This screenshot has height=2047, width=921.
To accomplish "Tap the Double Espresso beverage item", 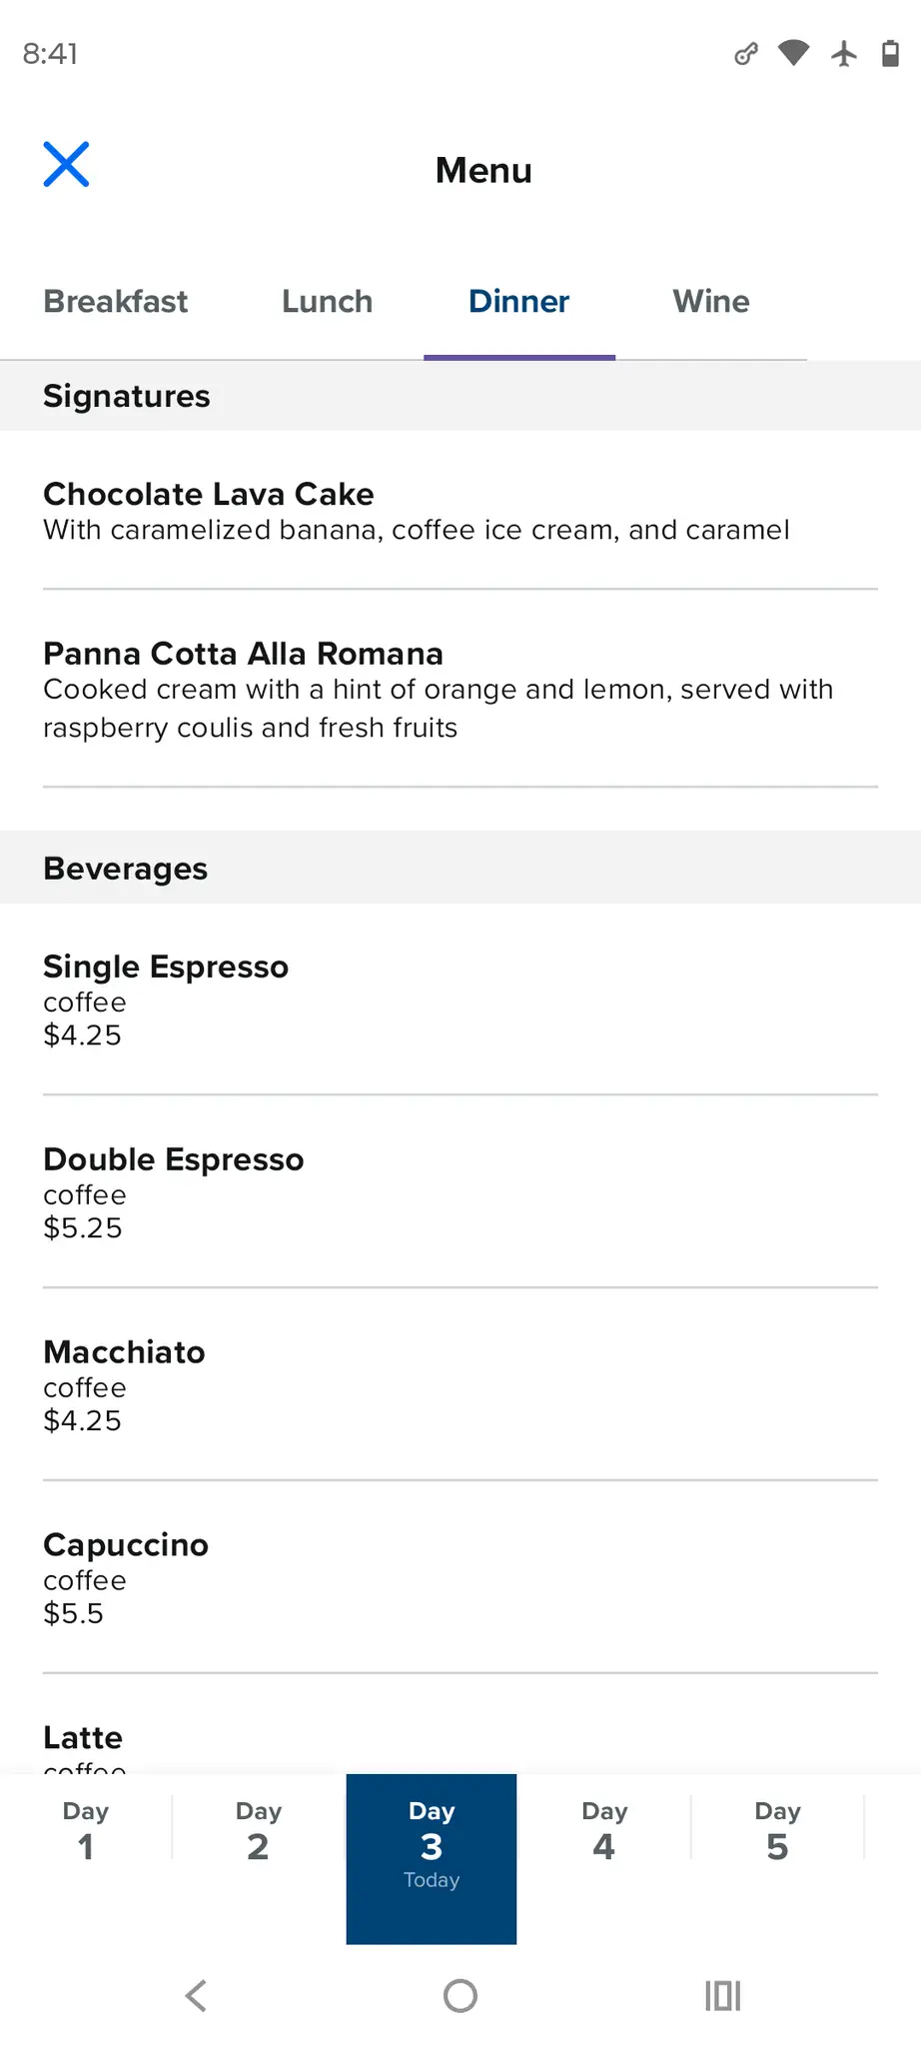I will (460, 1192).
